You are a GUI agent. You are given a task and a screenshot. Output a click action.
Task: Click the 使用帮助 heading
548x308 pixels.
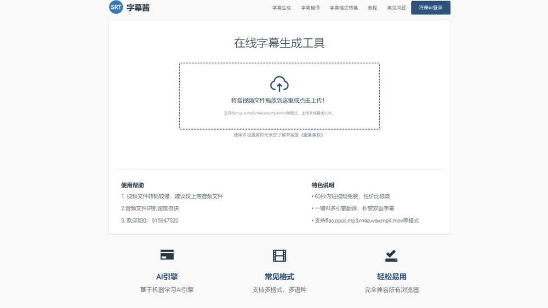tap(133, 185)
